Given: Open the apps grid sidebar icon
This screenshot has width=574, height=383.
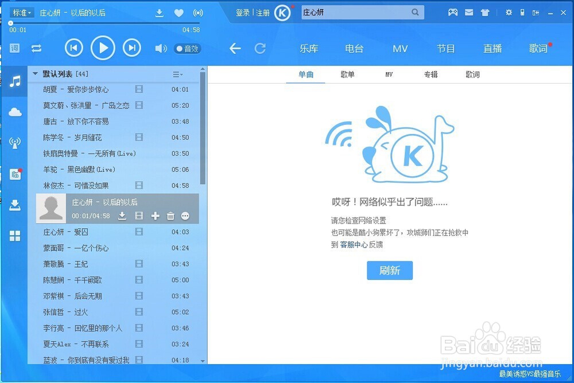Looking at the screenshot, I should (15, 236).
